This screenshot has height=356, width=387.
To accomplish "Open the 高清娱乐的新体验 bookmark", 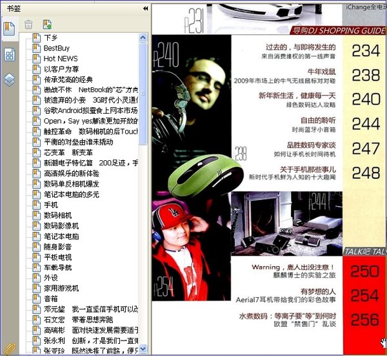I will pos(72,173).
